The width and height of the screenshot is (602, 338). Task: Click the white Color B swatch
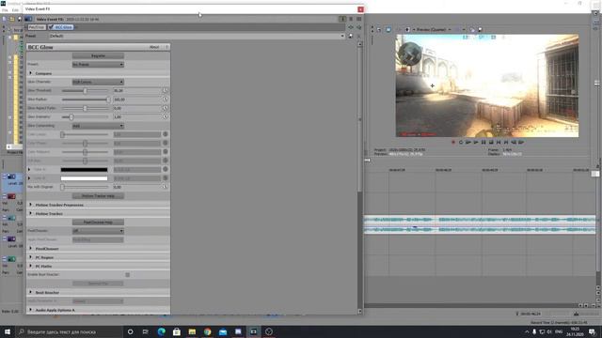coord(84,178)
